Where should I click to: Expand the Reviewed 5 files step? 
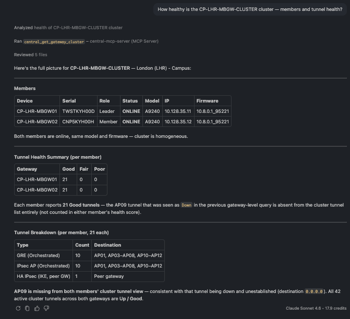[x=31, y=55]
